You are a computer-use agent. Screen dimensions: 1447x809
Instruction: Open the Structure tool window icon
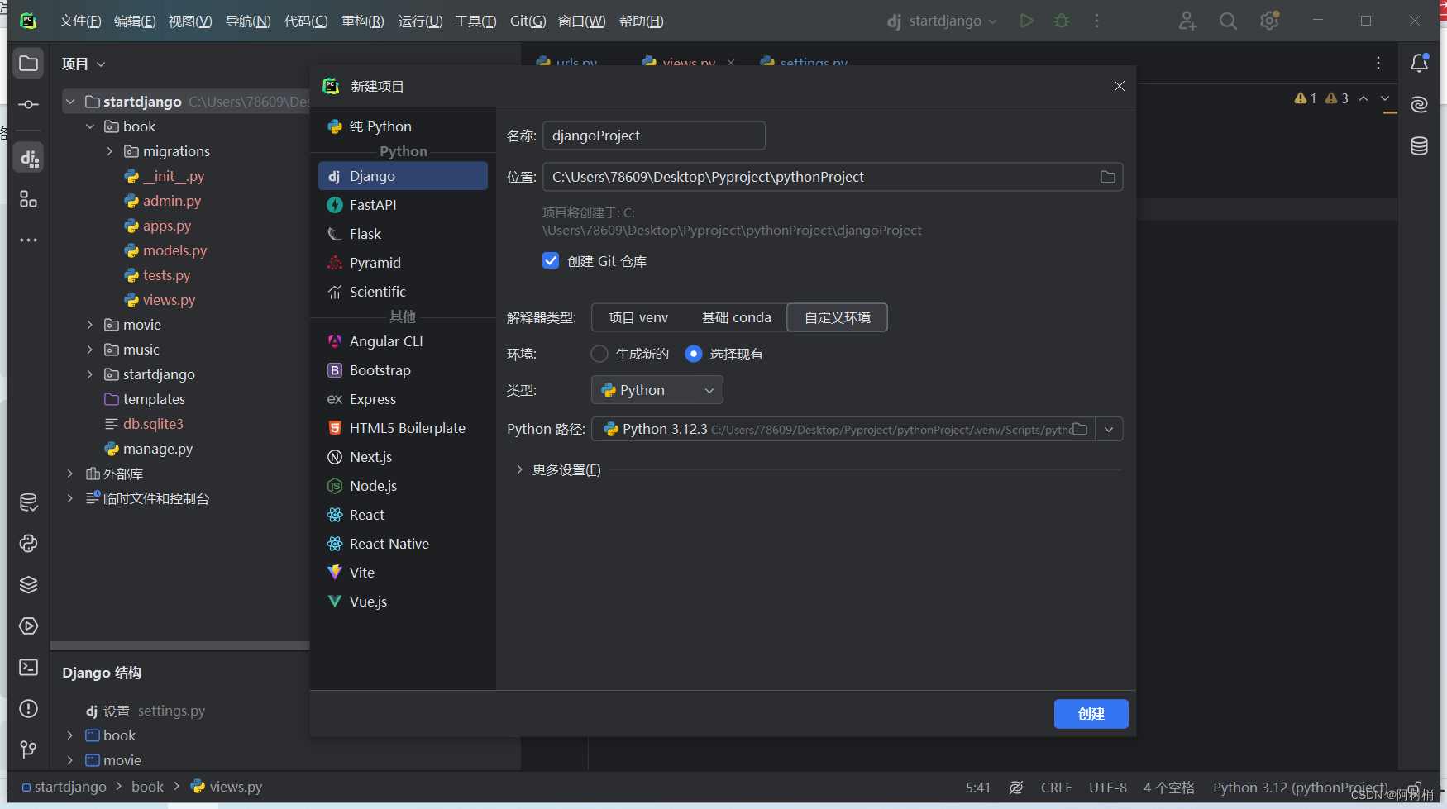point(28,199)
